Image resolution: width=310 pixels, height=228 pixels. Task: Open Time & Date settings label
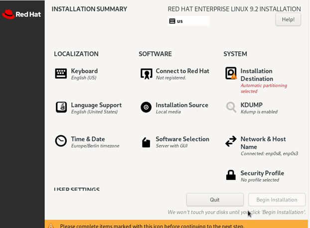pyautogui.click(x=88, y=139)
